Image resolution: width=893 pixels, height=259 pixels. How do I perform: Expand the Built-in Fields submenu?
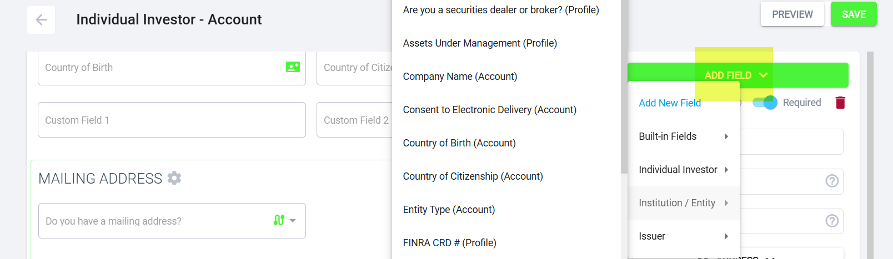(683, 136)
